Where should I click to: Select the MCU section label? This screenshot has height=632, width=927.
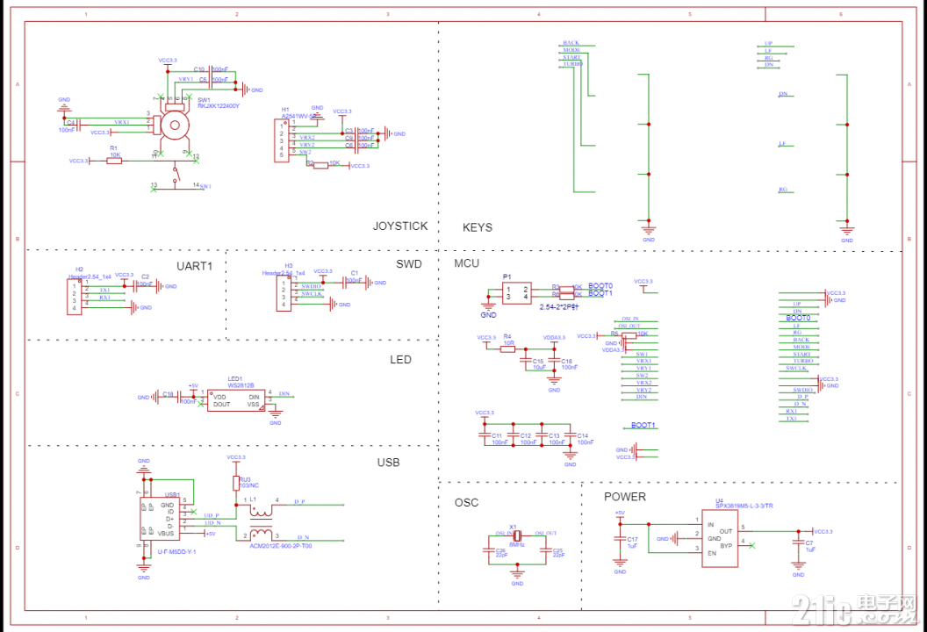pos(466,263)
